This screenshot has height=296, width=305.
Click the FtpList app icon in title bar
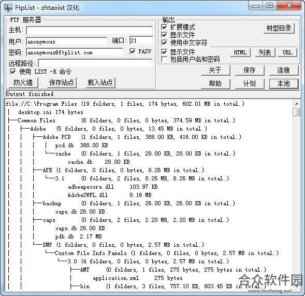(8, 7)
